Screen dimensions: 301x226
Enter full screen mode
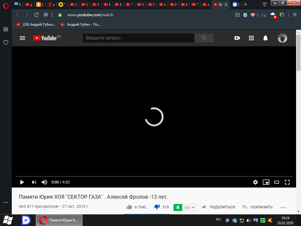287,182
